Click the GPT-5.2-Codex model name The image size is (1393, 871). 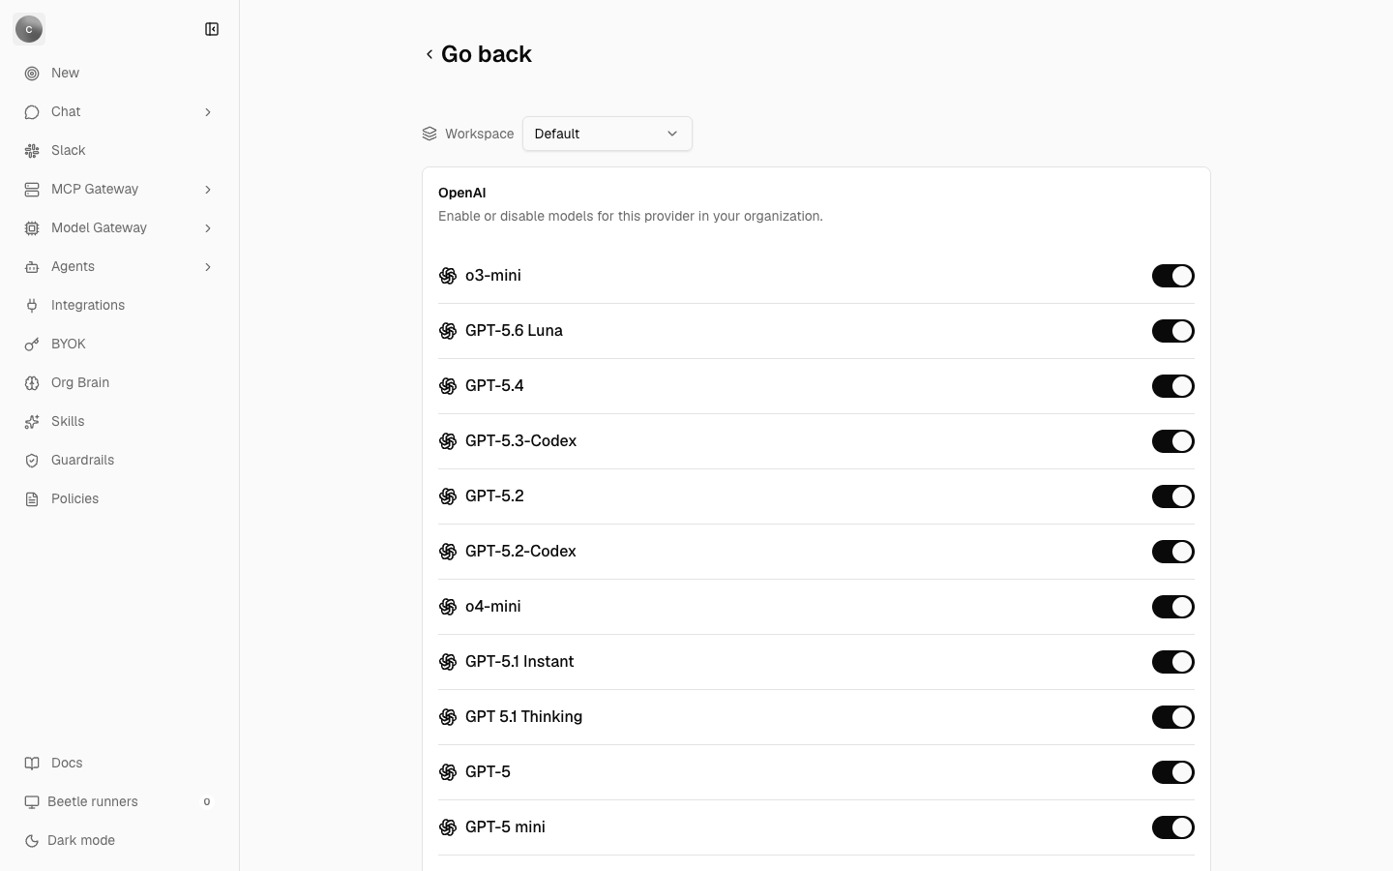520,552
